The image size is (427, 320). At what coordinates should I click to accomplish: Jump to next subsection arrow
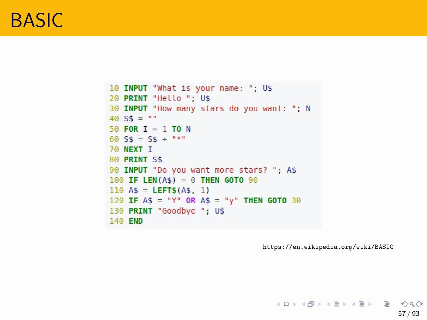pyautogui.click(x=345, y=304)
